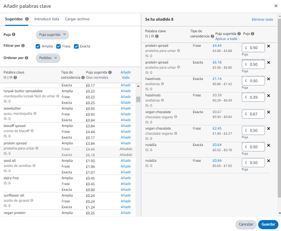This screenshot has width=281, height=231.
Task: Edit bid field for hazelnuts Frase 0.39
Action: tap(253, 97)
